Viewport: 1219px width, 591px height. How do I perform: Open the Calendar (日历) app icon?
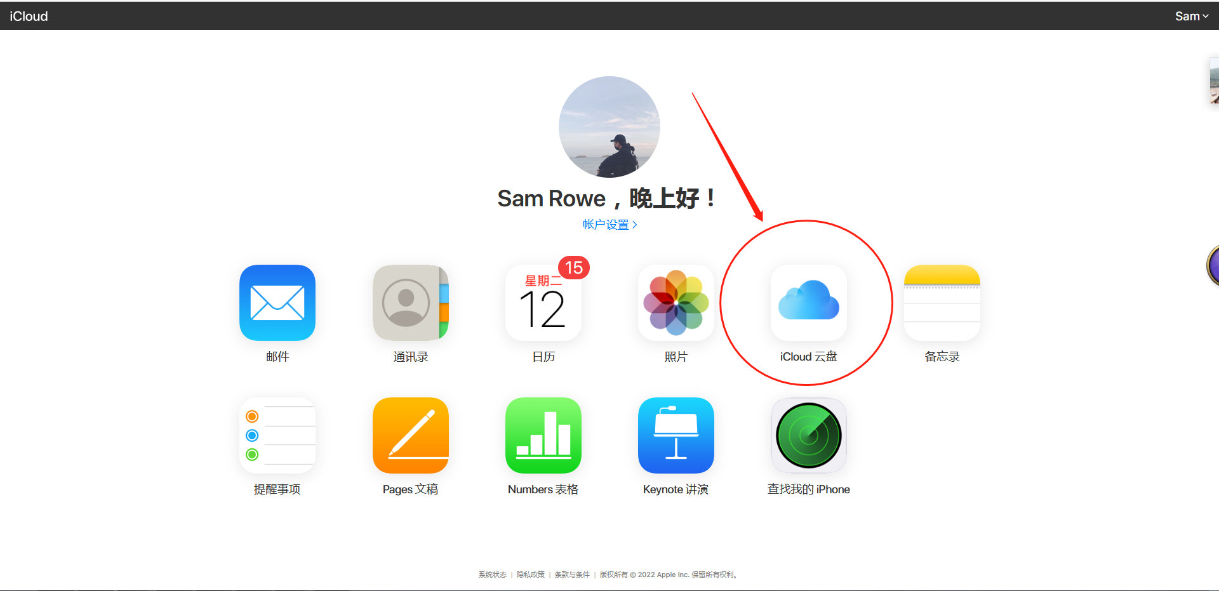(543, 303)
